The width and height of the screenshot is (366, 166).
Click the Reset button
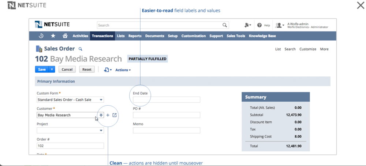pos(87,69)
